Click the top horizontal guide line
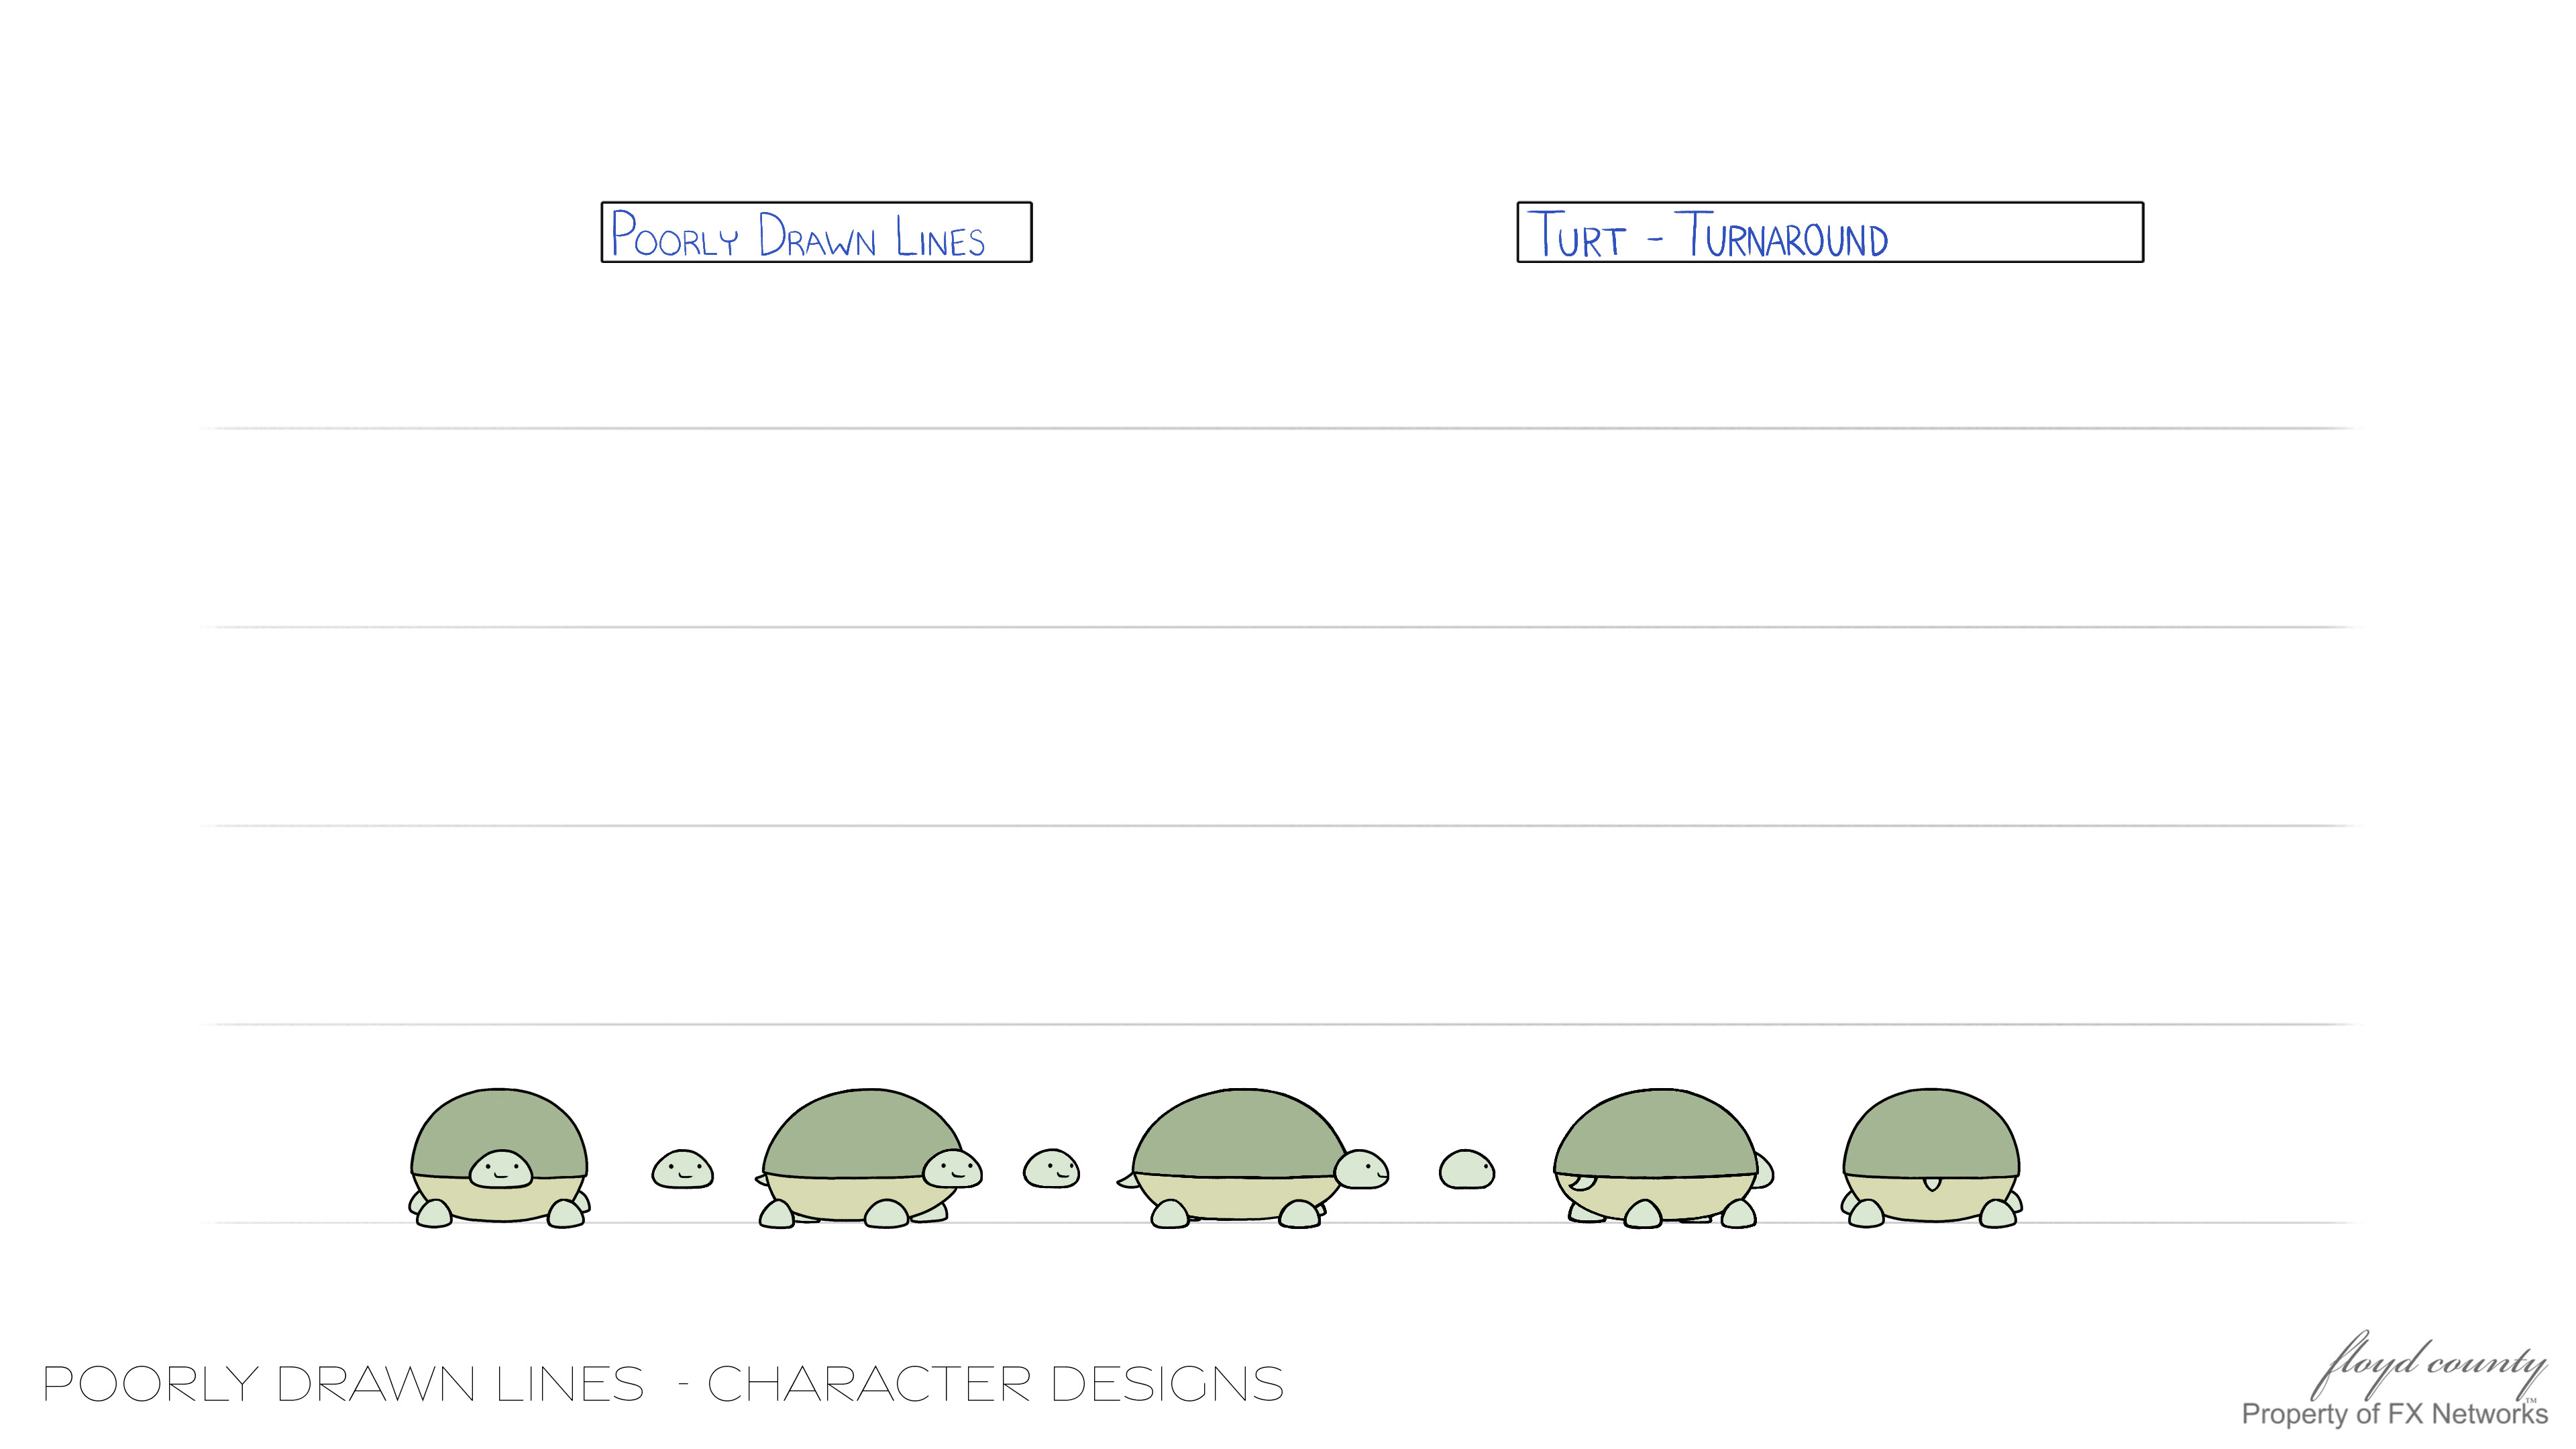This screenshot has height=1449, width=2576. (x=1280, y=428)
